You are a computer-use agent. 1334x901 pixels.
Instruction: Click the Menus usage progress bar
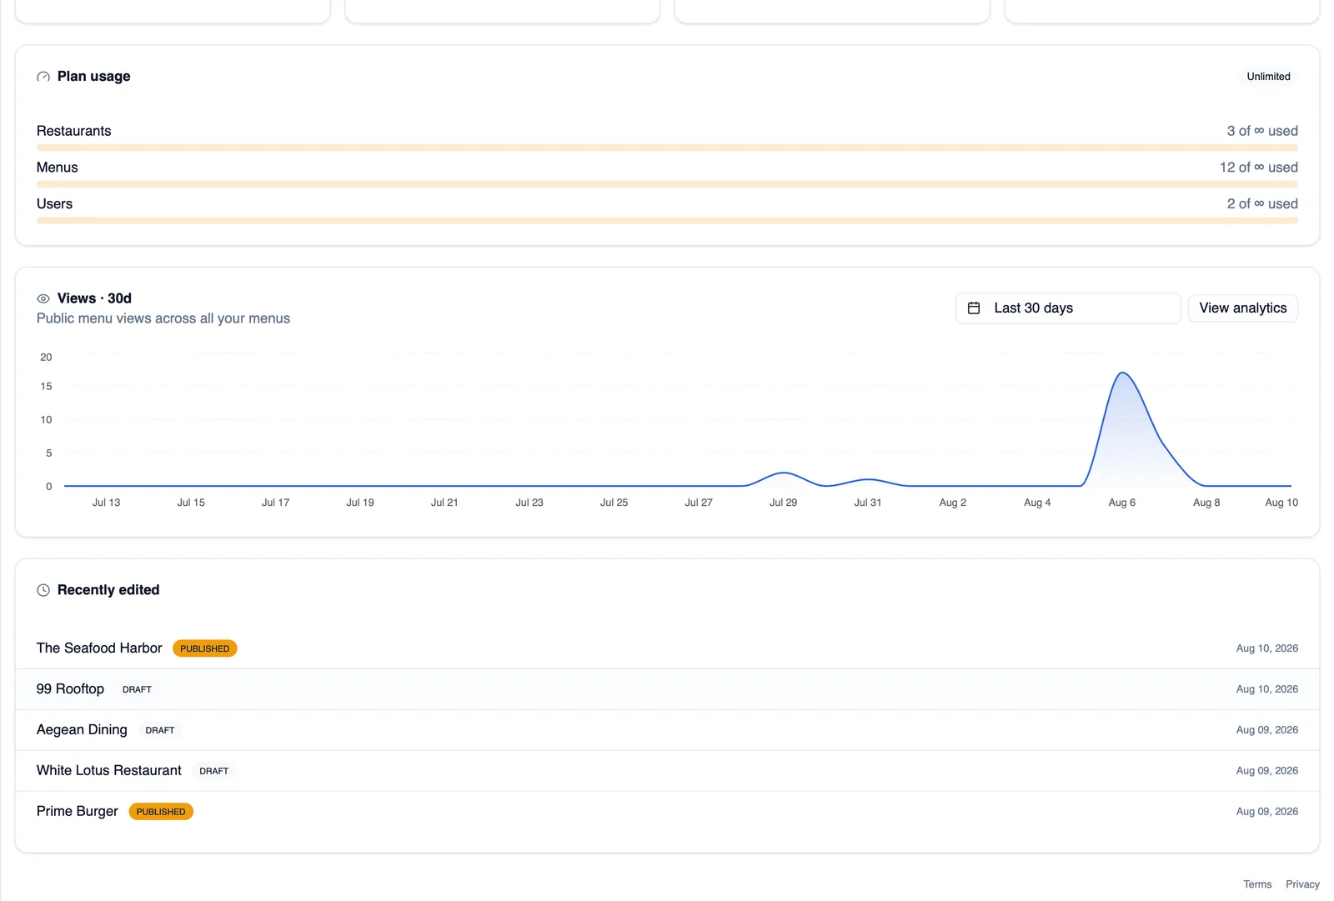667,184
